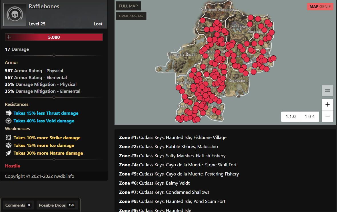This screenshot has width=337, height=212.
Task: Click the Edengrove region label
Action: (240, 27)
